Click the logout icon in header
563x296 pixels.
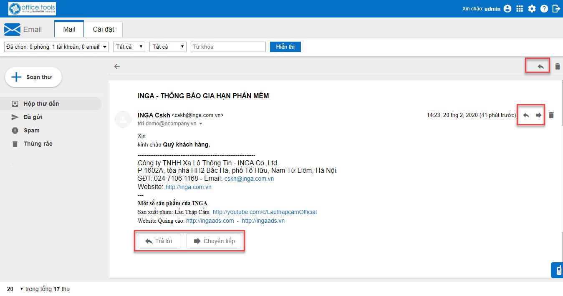tap(556, 9)
